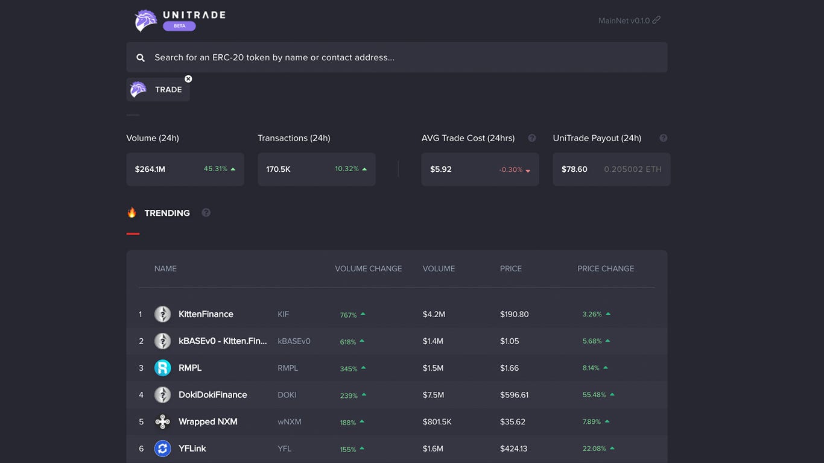Click the KIF ticker symbol
Viewport: 824px width, 463px height.
click(284, 315)
